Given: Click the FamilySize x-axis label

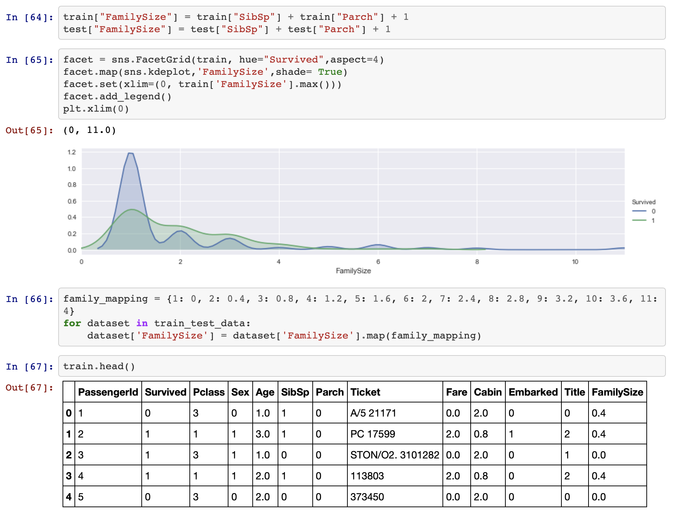Looking at the screenshot, I should click(353, 271).
